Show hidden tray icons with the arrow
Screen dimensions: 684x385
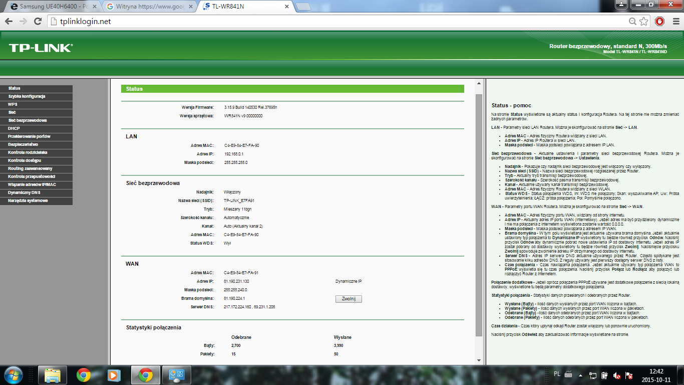tap(581, 375)
